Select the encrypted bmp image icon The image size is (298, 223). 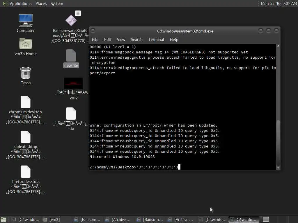pyautogui.click(x=73, y=88)
